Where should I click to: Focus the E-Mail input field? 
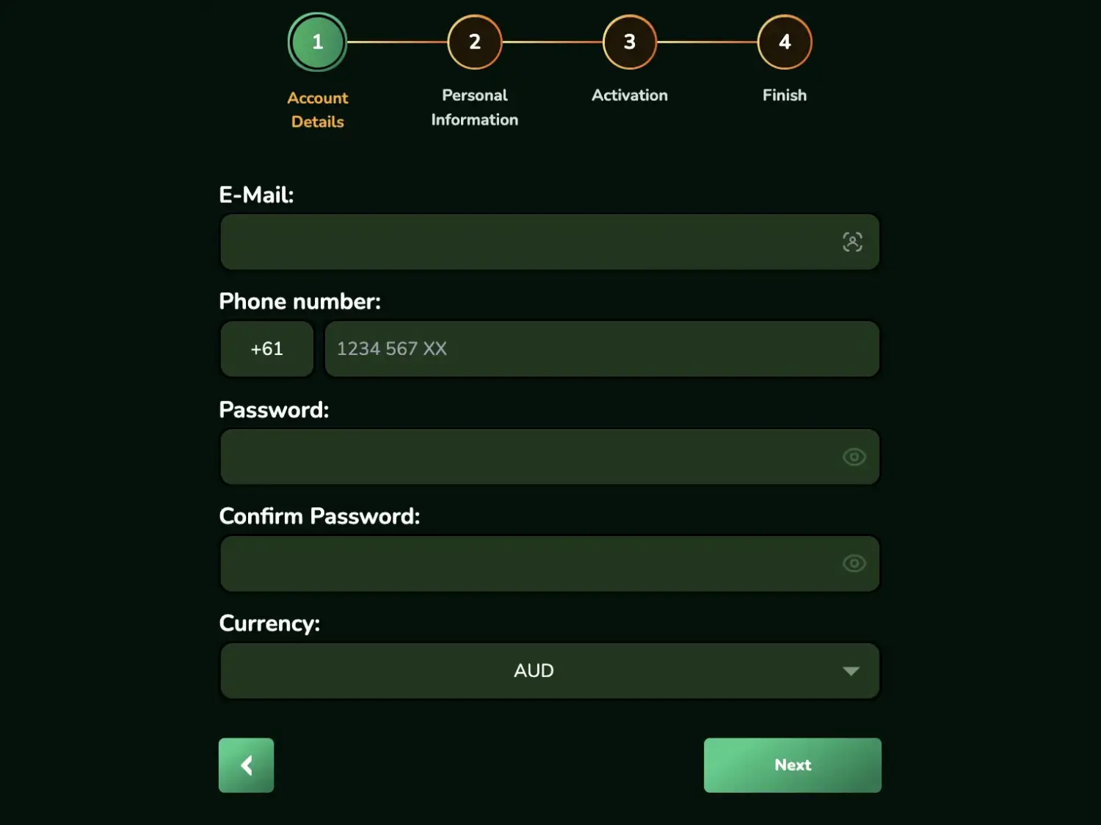tap(528, 242)
